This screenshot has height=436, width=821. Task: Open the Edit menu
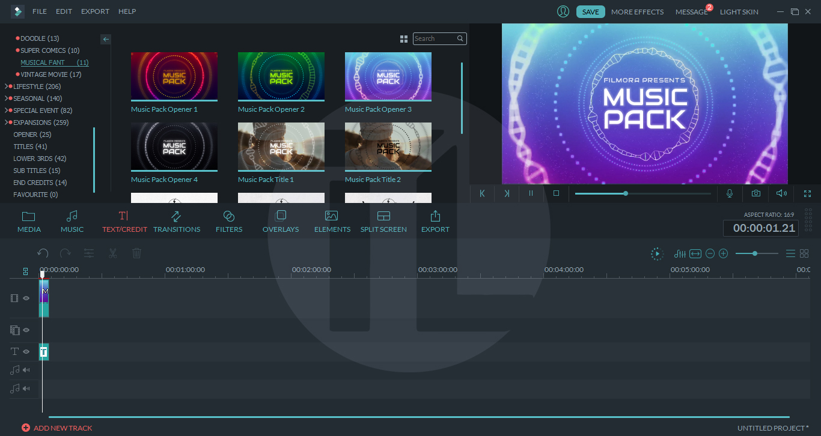coord(64,11)
